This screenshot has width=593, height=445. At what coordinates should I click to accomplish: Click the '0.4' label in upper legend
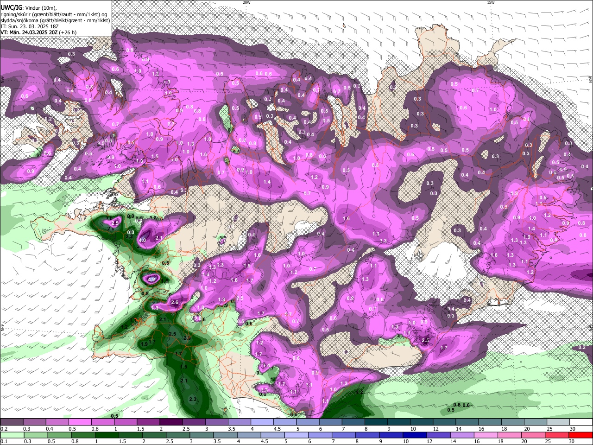[x=49, y=429]
